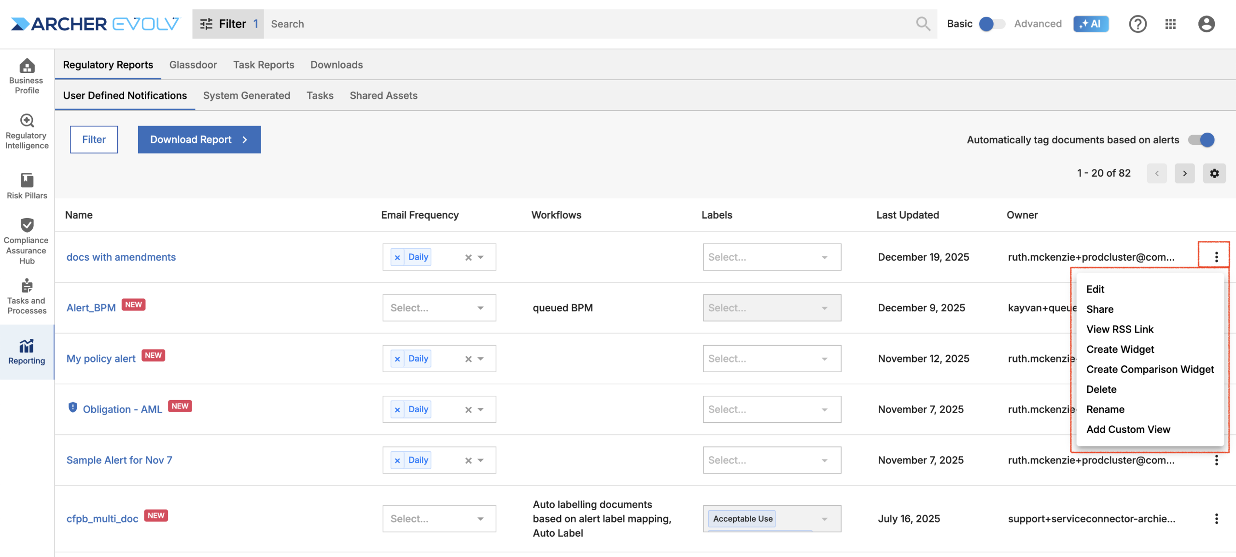Toggle Basic/Advanced search mode switch
This screenshot has height=557, width=1236.
pos(991,24)
